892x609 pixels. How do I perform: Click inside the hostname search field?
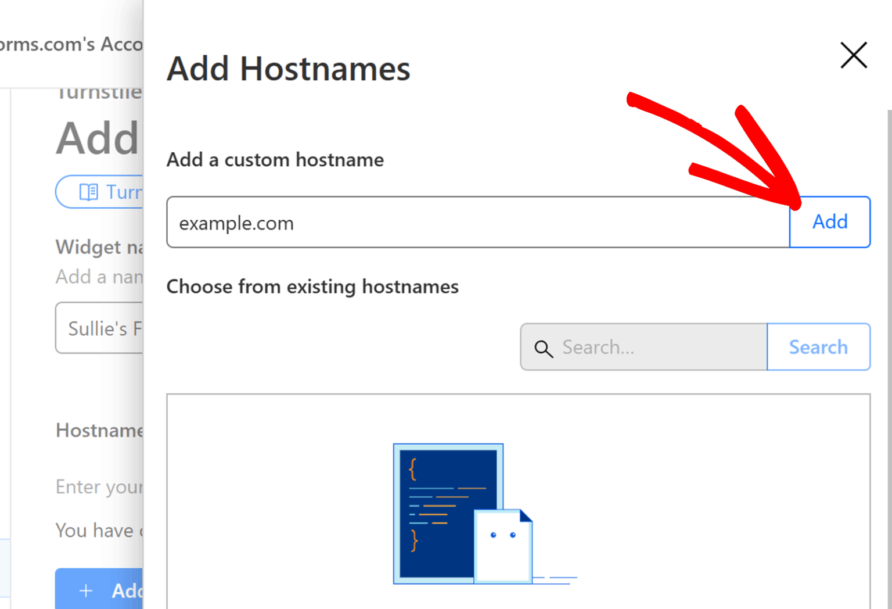[639, 347]
